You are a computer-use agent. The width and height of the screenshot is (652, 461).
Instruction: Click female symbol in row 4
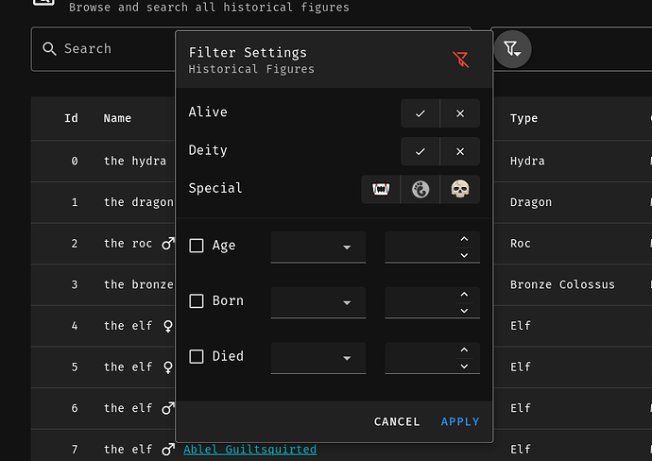tap(167, 326)
